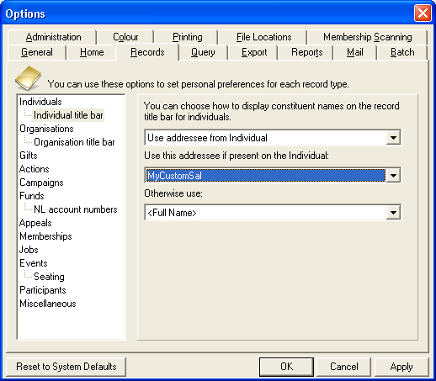This screenshot has height=381, width=436.
Task: Open the Printing tab
Action: click(187, 37)
